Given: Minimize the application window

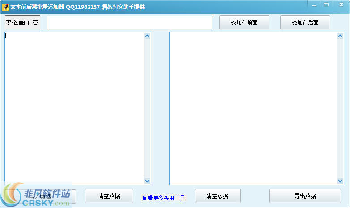Looking at the screenshot, I should click(x=314, y=5).
